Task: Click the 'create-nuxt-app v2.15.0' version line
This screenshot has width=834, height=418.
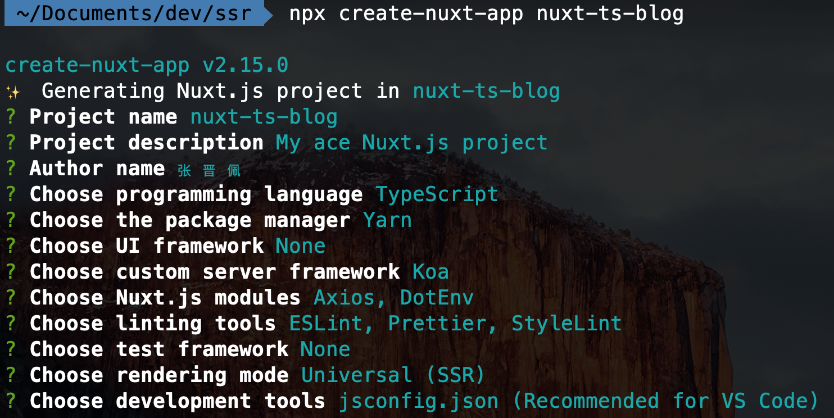Action: 147,65
